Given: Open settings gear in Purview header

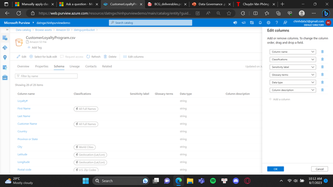Looking at the screenshot, I should coord(268,23).
